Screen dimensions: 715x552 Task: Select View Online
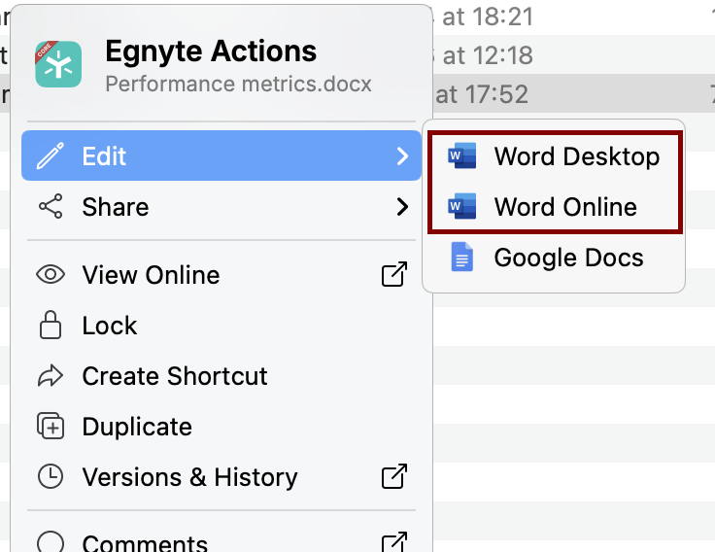tap(221, 275)
